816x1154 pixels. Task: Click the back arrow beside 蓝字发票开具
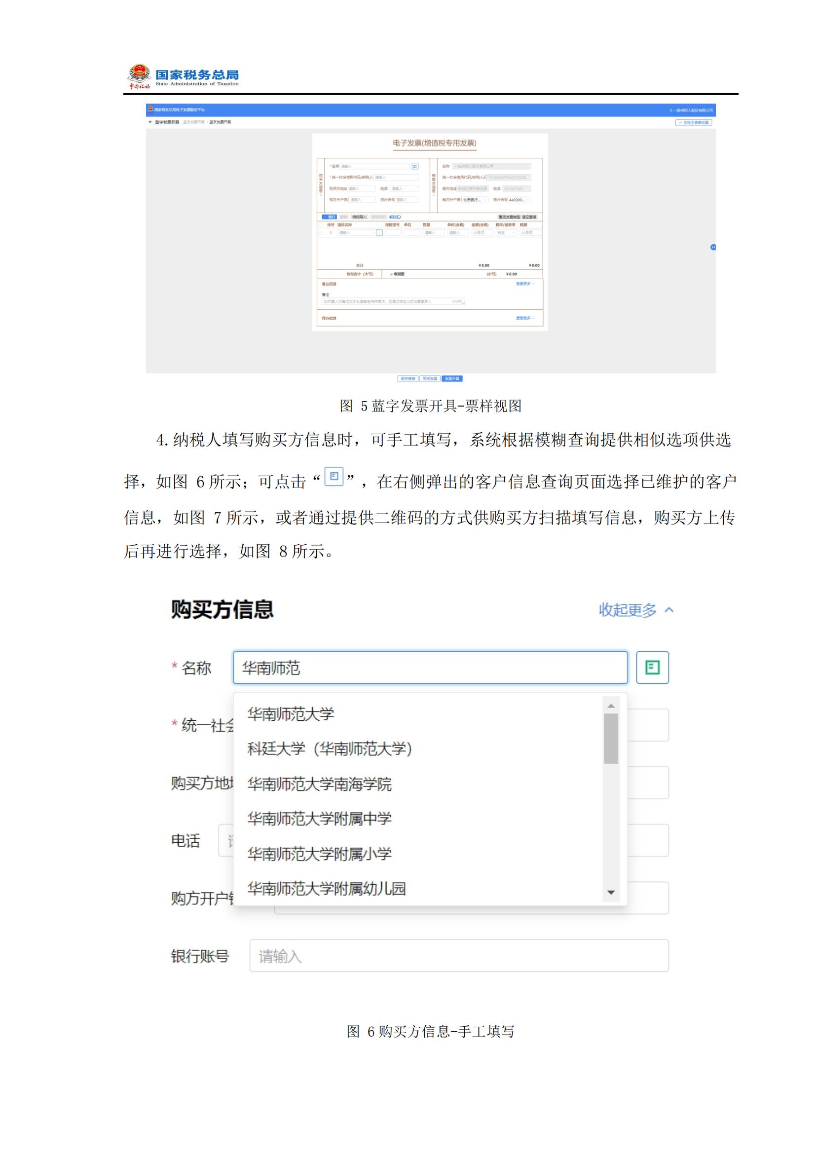[150, 122]
